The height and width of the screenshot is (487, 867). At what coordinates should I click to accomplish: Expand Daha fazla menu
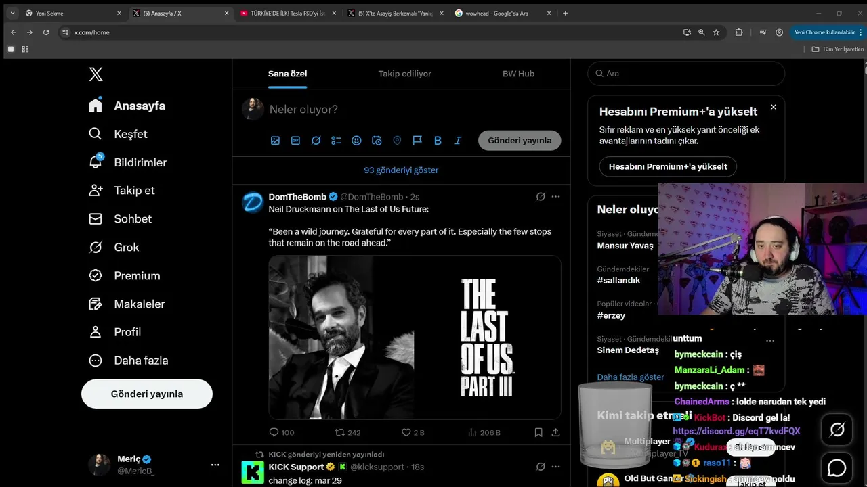click(x=129, y=361)
